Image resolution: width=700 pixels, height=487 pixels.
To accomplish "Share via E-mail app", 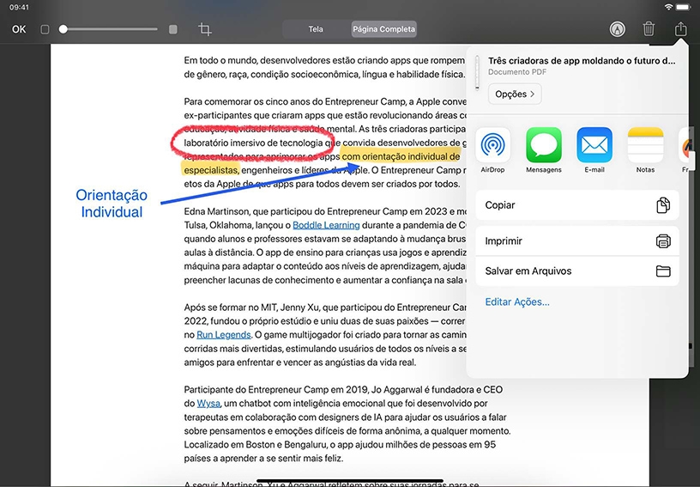I will point(594,150).
